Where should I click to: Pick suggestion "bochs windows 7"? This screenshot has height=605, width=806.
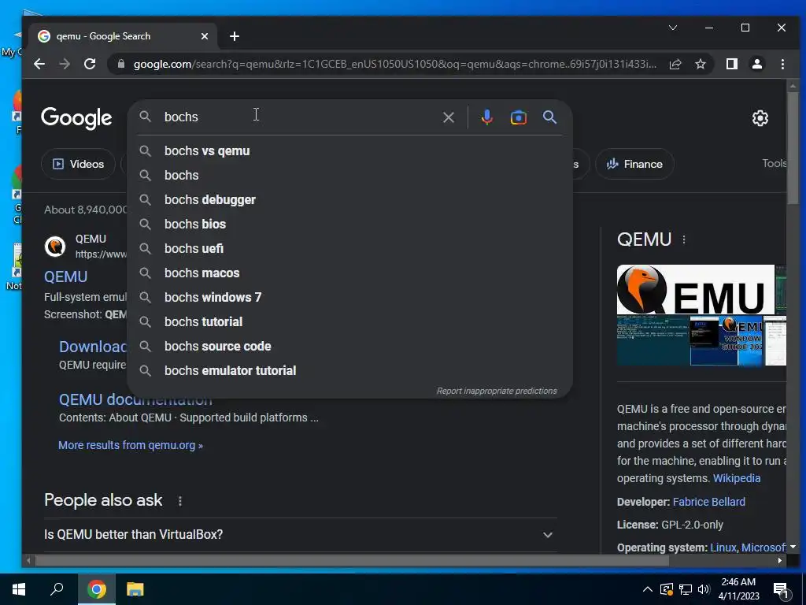pos(349,297)
